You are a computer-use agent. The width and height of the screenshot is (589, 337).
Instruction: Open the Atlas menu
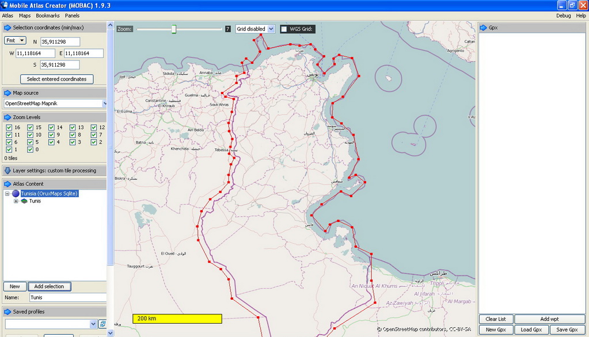tap(7, 16)
